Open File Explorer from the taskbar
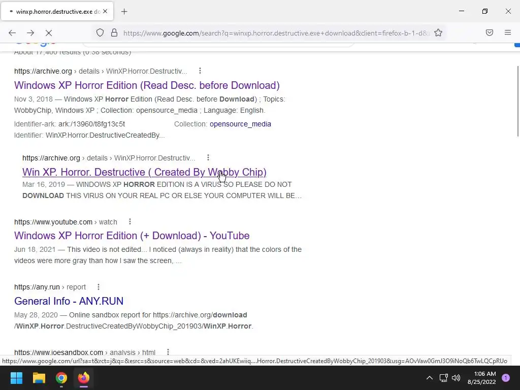Viewport: 520px width, 390px height. (x=39, y=378)
